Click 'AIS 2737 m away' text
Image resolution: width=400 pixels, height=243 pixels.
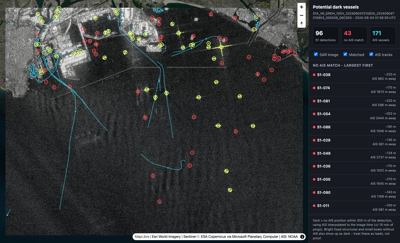coord(383,157)
